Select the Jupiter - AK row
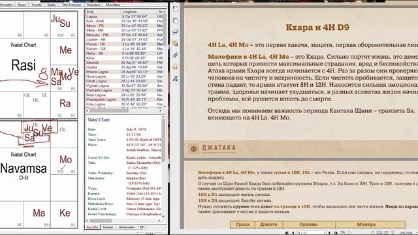This screenshot has width=418, height=235. [124, 39]
